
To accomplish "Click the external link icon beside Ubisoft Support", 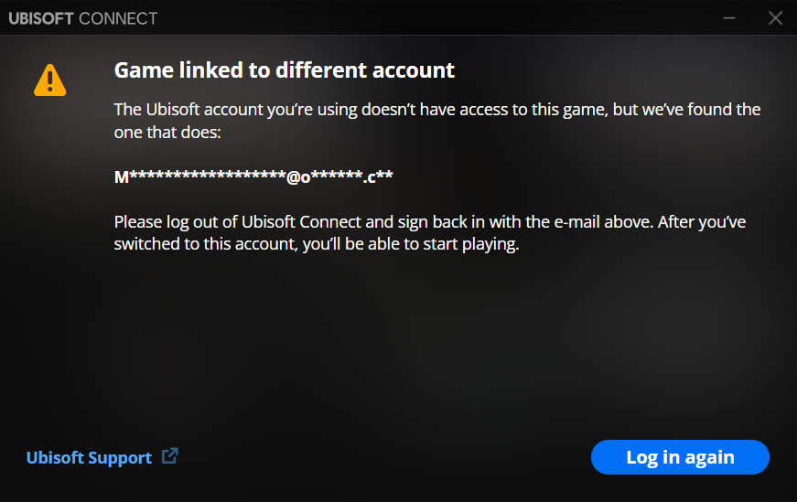I will click(169, 456).
